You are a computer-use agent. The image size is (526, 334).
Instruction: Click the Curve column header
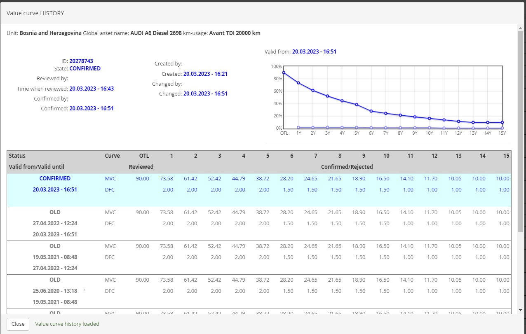(x=112, y=156)
